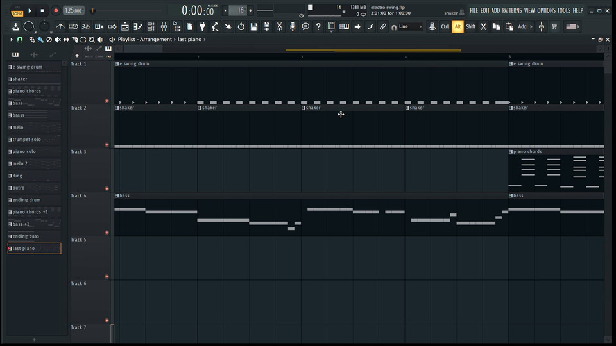
Task: Open help with the question mark icon
Action: tap(318, 27)
